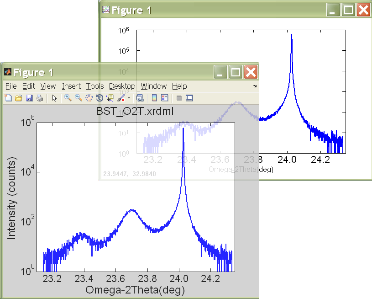Click the front window Omega-2Theta(deg) x-axis label

[x=135, y=290]
